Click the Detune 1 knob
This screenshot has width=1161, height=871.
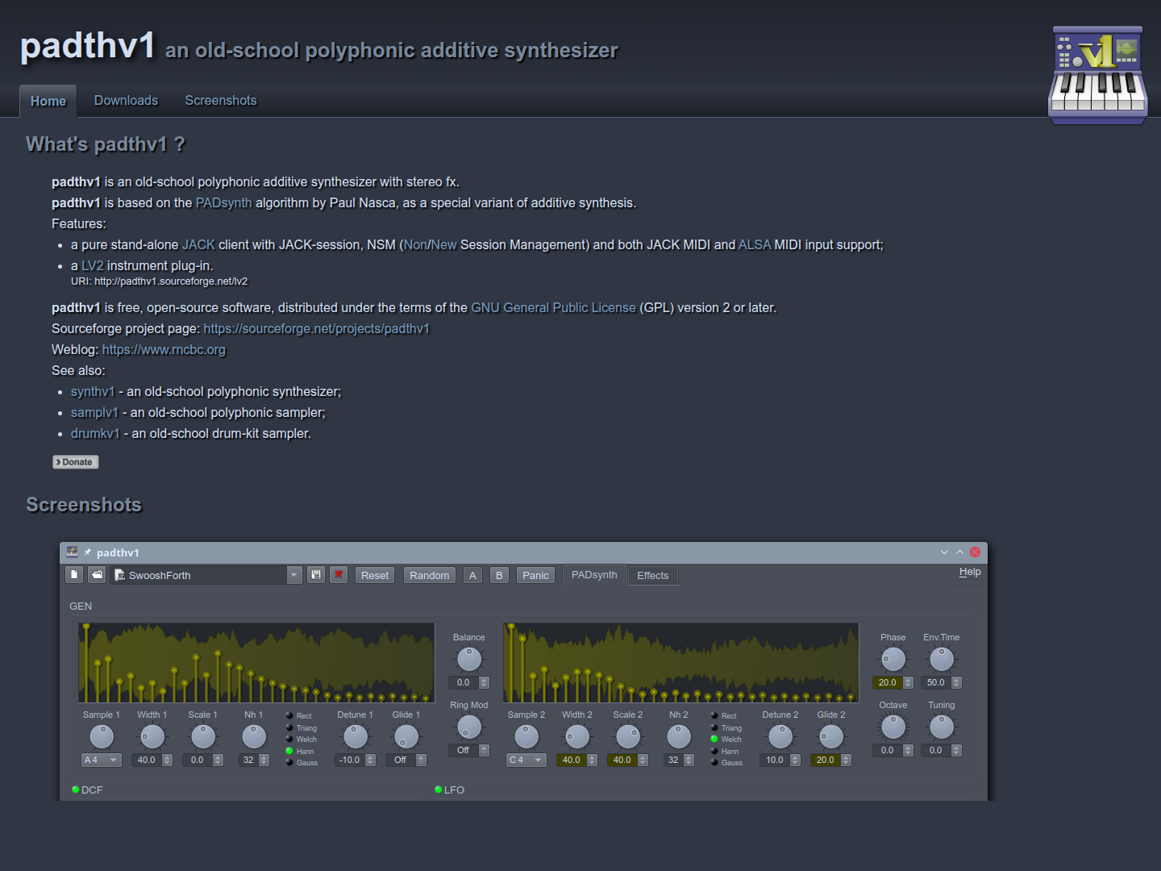point(356,736)
